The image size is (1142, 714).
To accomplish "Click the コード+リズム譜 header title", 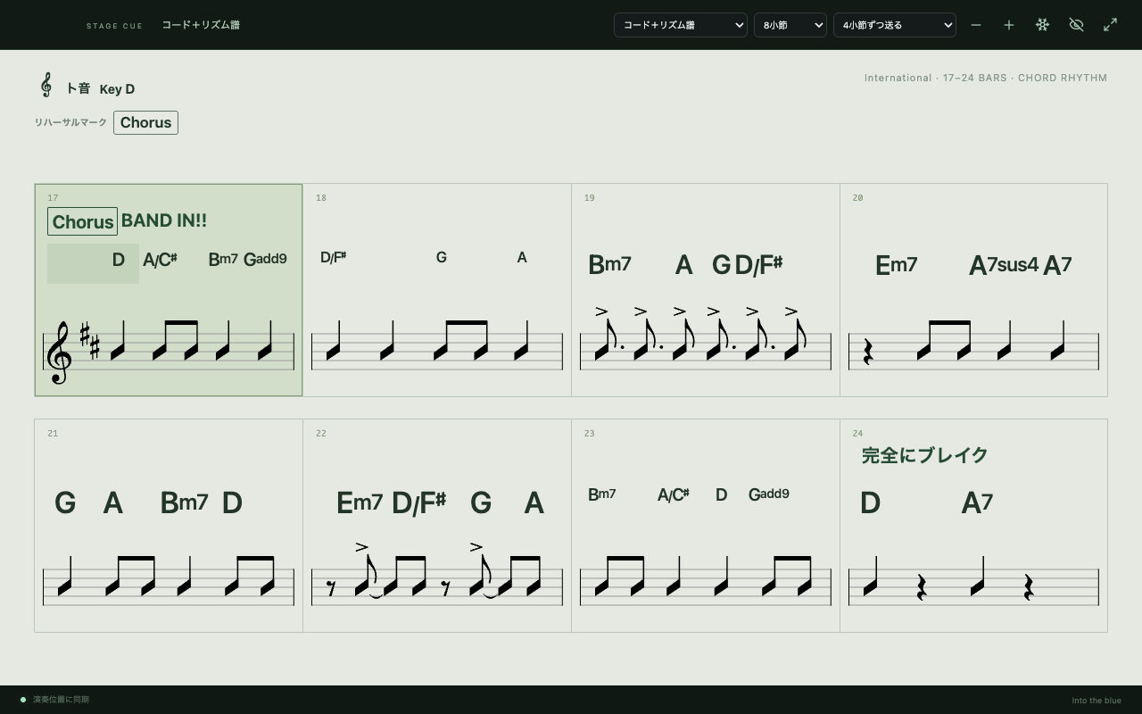I will 201,25.
